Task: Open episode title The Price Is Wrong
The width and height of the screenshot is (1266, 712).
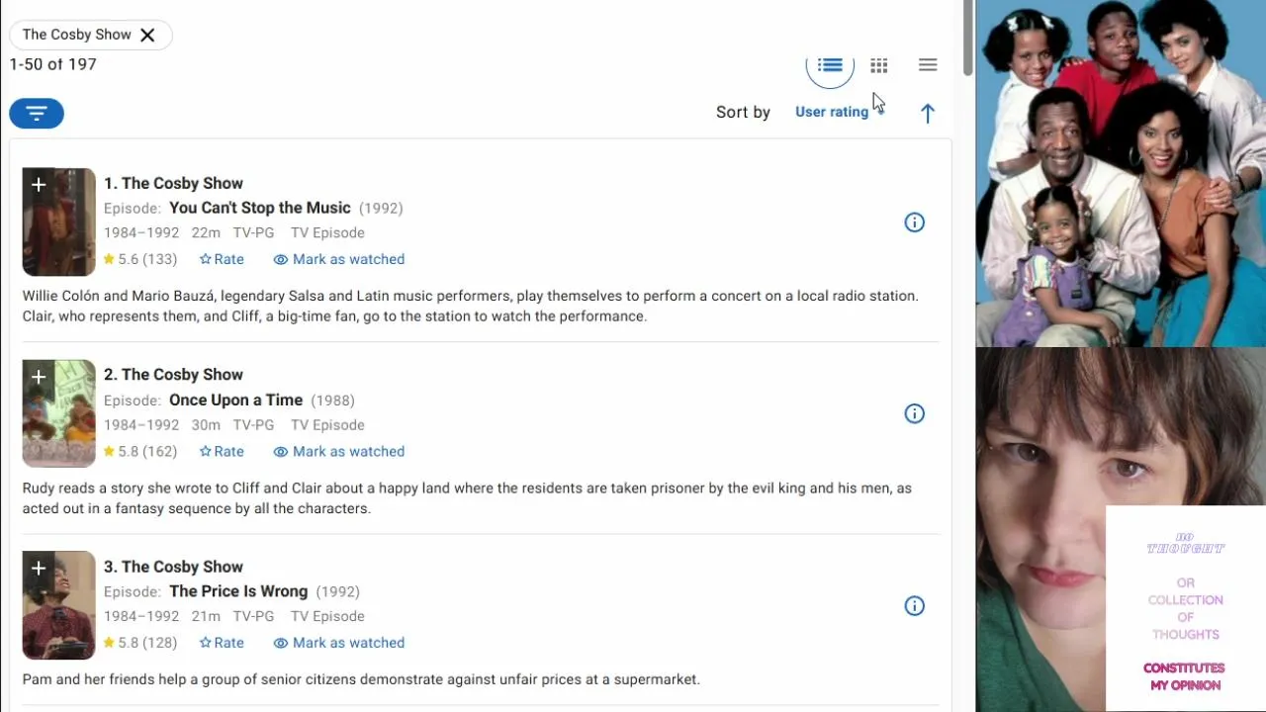Action: coord(238,591)
